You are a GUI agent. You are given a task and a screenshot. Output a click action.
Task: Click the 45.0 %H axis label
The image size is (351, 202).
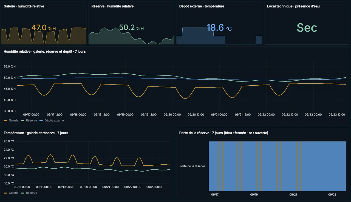pos(10,89)
